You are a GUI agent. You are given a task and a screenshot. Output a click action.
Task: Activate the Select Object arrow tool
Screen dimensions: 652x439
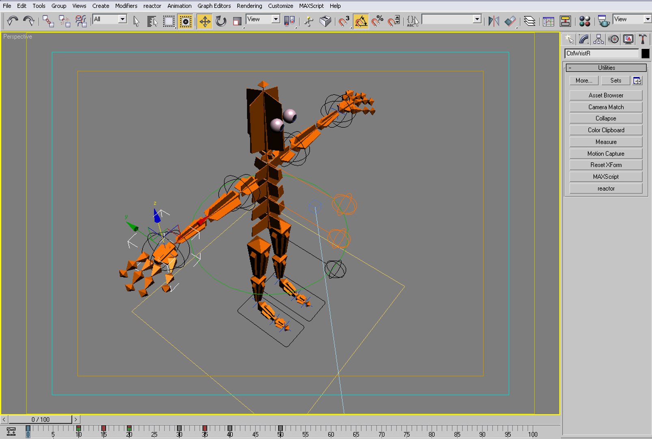coord(136,21)
